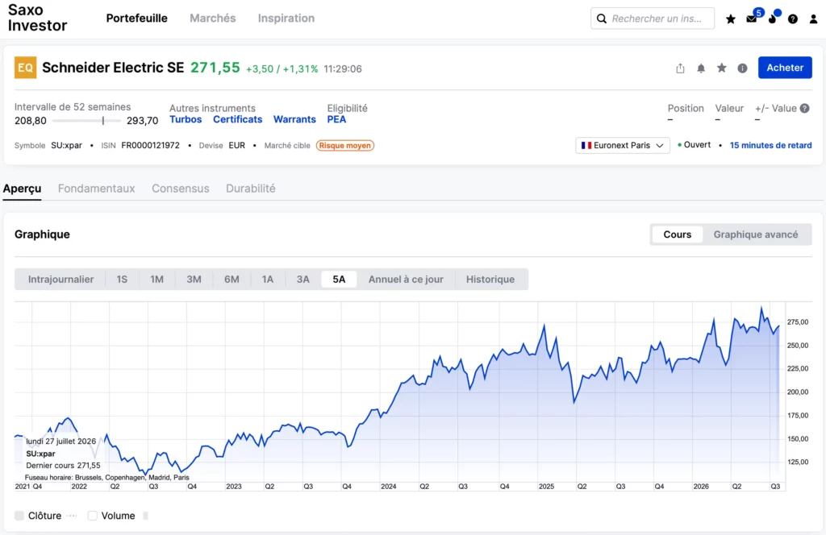826x535 pixels.
Task: Open the PEA eligibility link
Action: 336,119
